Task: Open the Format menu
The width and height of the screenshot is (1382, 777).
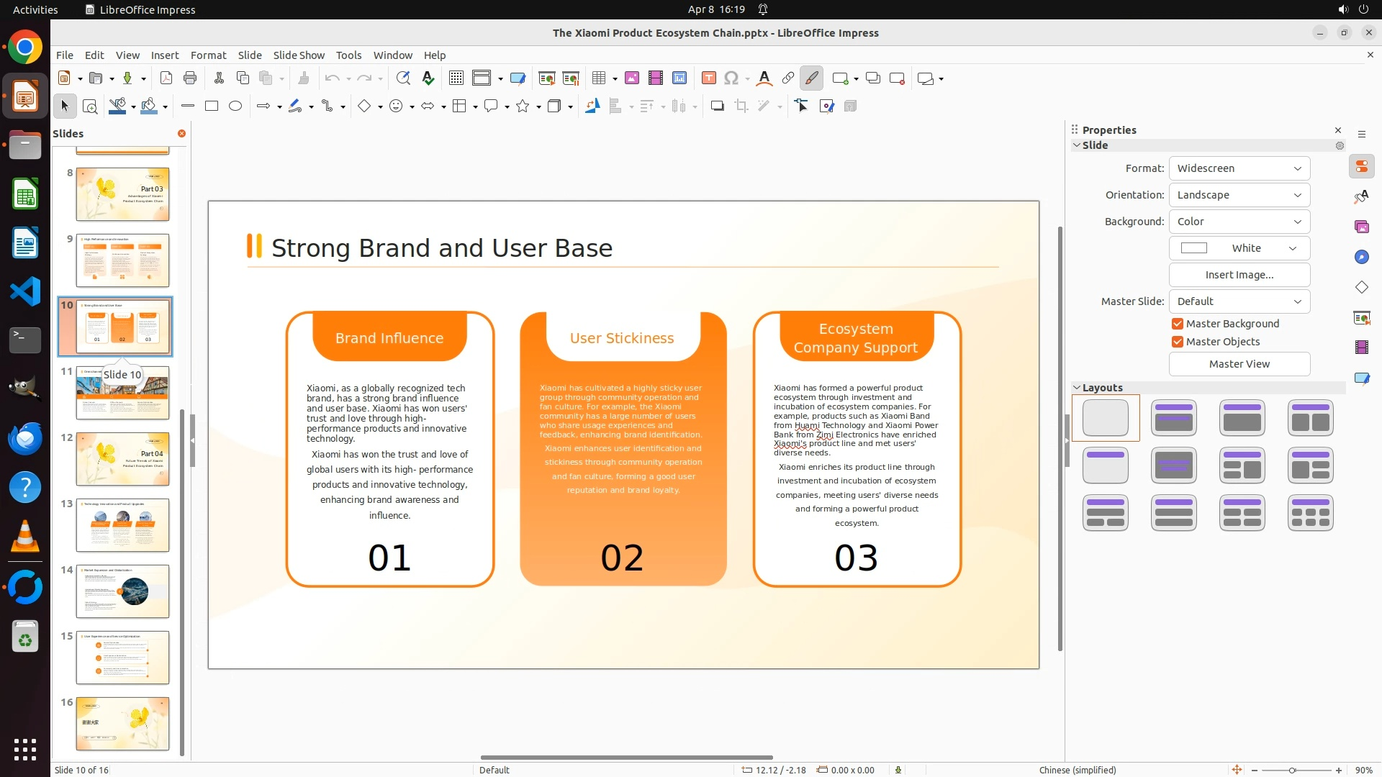Action: click(208, 55)
